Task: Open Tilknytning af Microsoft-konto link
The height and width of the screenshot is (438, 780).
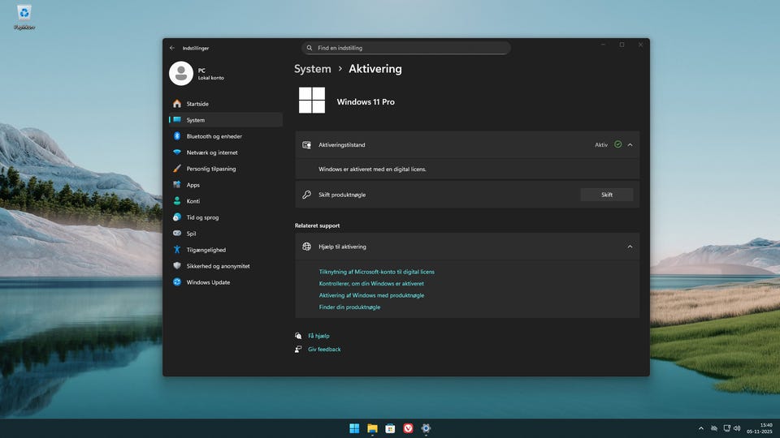Action: point(376,272)
